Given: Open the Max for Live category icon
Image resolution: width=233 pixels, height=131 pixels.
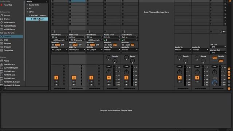Looking at the screenshot, I should tap(1, 33).
